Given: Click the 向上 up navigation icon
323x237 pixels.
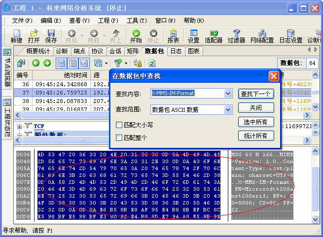Looking at the screenshot, I should [116, 36].
